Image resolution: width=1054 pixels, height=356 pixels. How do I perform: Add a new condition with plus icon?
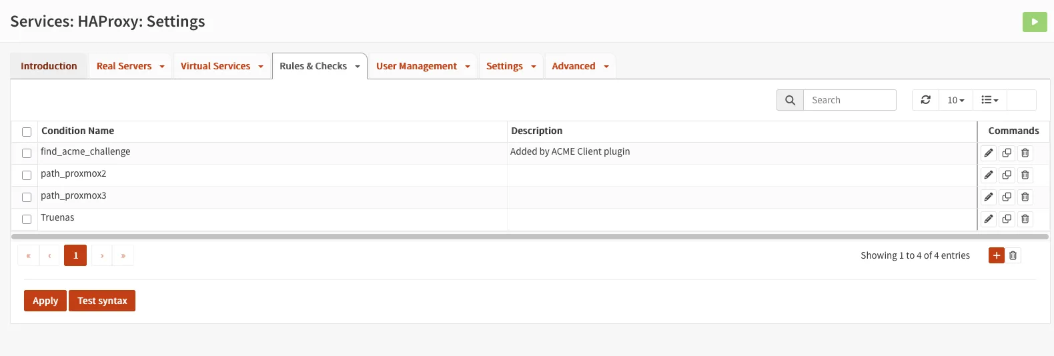[x=996, y=255]
